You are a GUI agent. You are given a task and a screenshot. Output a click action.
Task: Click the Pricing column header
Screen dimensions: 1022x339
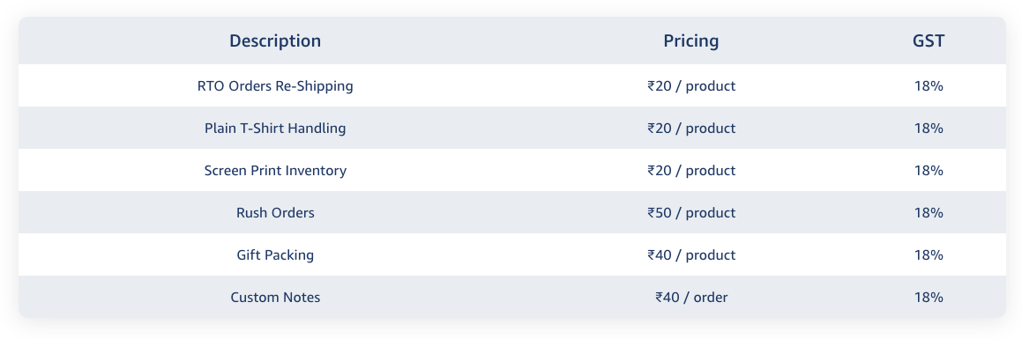coord(691,41)
